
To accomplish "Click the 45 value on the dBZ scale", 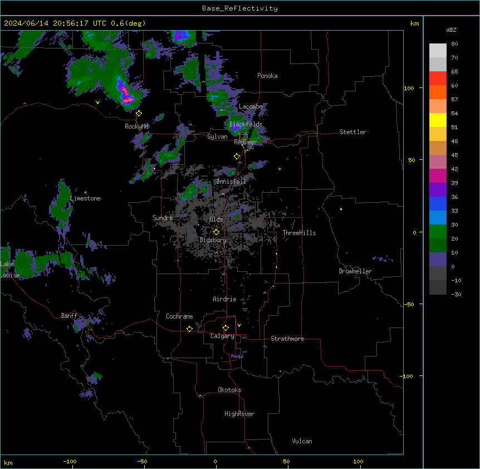I will coord(454,155).
